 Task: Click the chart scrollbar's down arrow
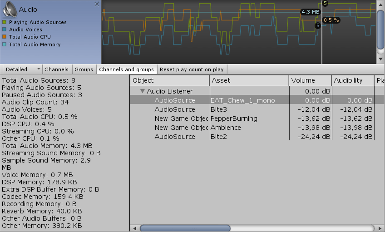380,59
